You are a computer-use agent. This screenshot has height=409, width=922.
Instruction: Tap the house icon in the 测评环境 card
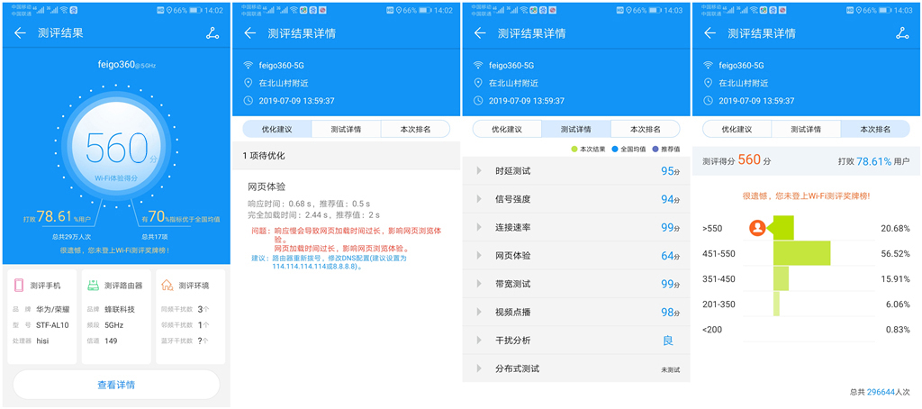167,286
